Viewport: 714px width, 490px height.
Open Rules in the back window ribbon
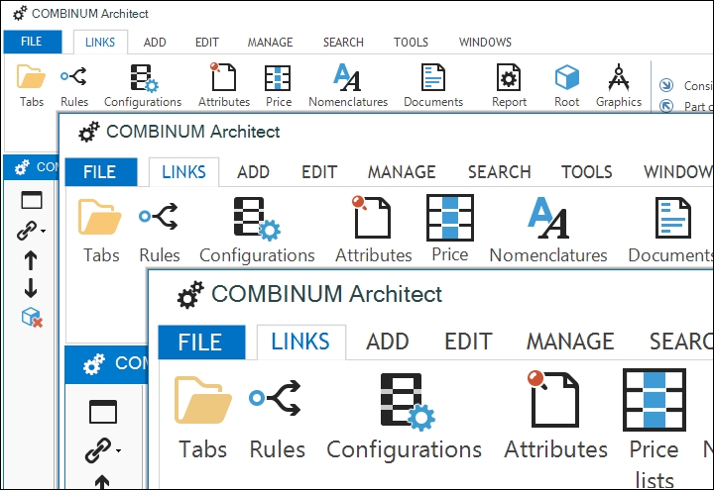[74, 85]
